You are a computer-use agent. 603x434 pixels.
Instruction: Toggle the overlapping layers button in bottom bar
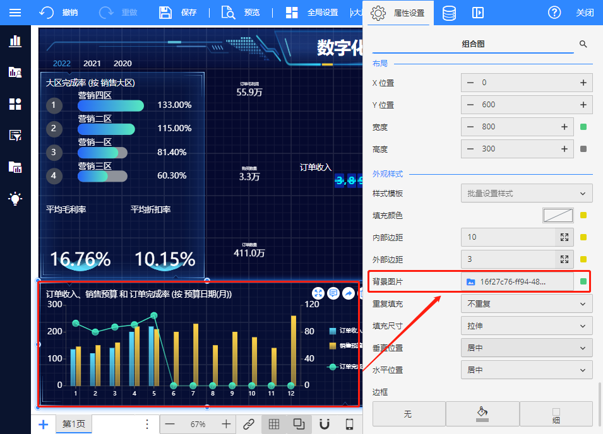click(x=299, y=425)
